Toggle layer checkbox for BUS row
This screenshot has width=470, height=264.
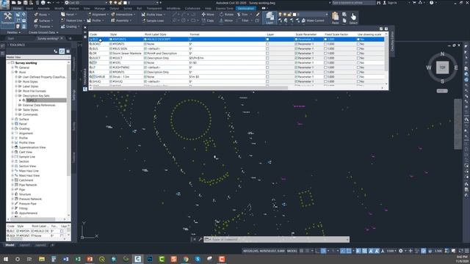click(267, 48)
